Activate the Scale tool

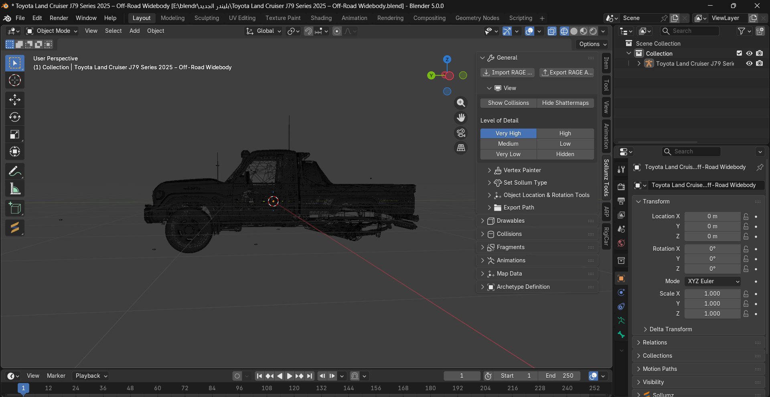15,134
